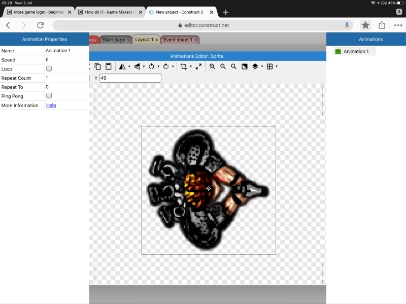This screenshot has width=406, height=304.
Task: Click the Y coordinate input field
Action: coord(130,78)
